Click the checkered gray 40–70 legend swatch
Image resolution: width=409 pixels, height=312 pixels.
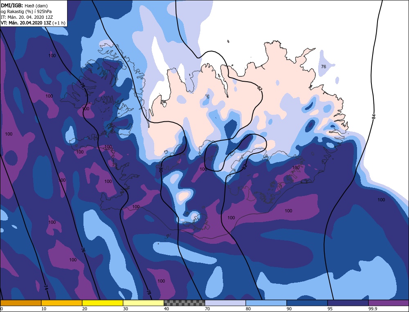[184, 303]
